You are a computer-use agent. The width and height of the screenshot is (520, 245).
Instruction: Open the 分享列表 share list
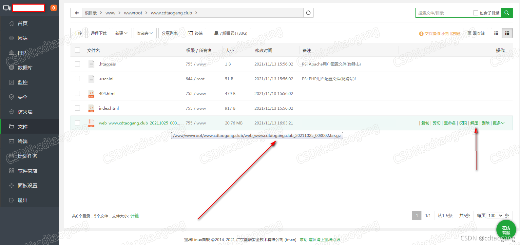[170, 33]
